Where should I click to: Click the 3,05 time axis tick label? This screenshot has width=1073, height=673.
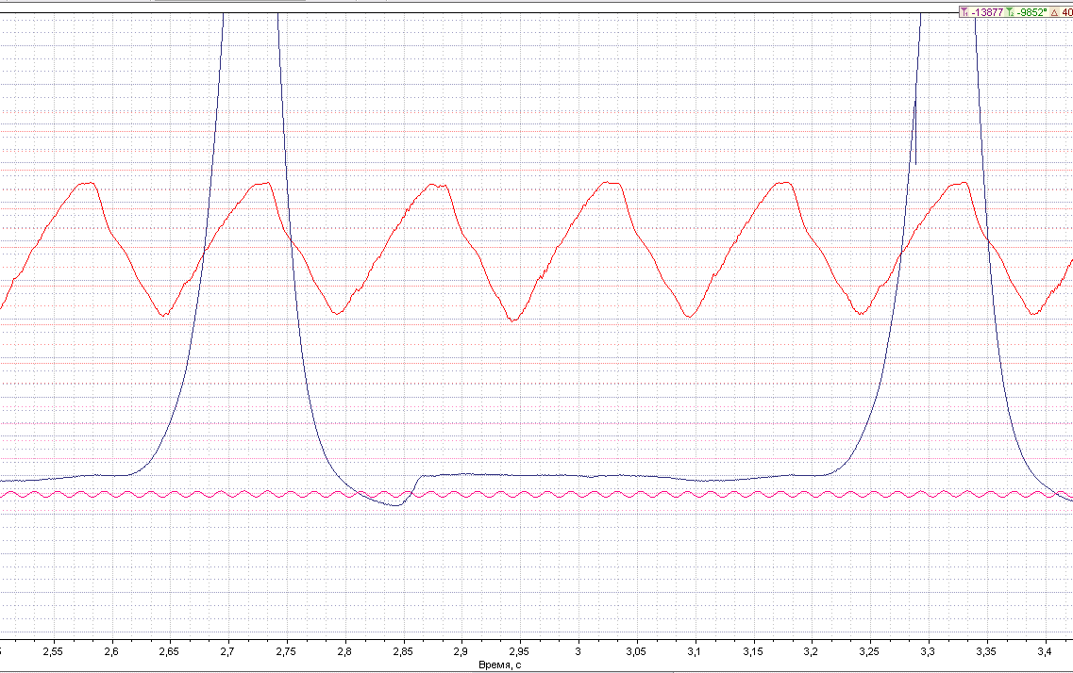click(636, 651)
